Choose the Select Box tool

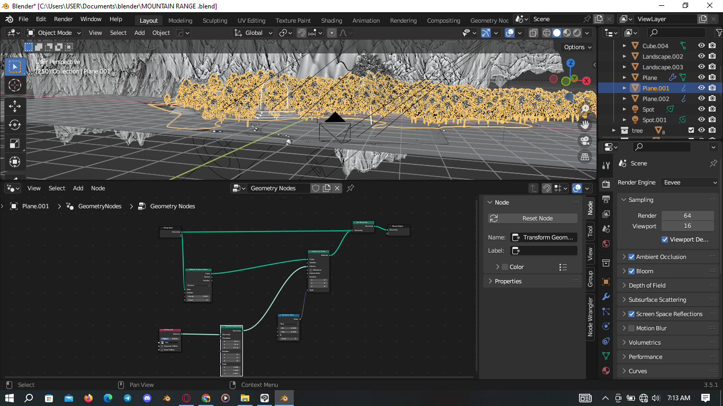coord(15,67)
